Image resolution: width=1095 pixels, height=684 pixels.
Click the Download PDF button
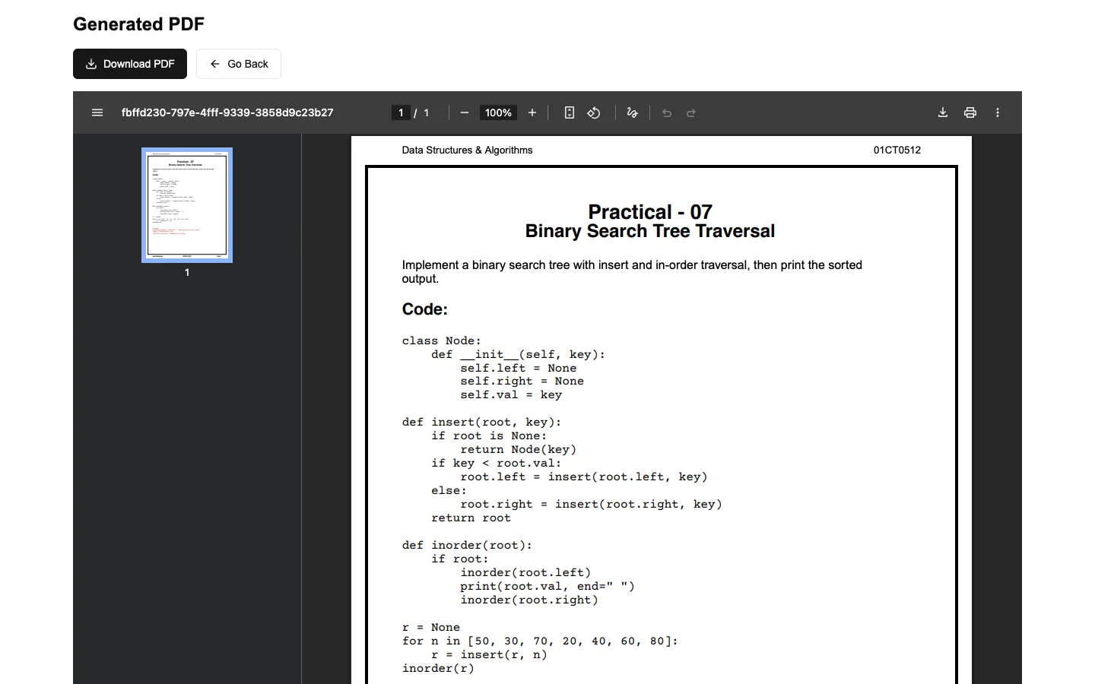pos(130,64)
